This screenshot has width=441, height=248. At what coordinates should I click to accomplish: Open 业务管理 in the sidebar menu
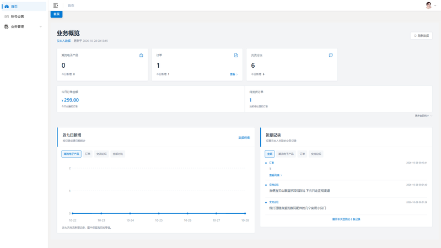pos(24,26)
